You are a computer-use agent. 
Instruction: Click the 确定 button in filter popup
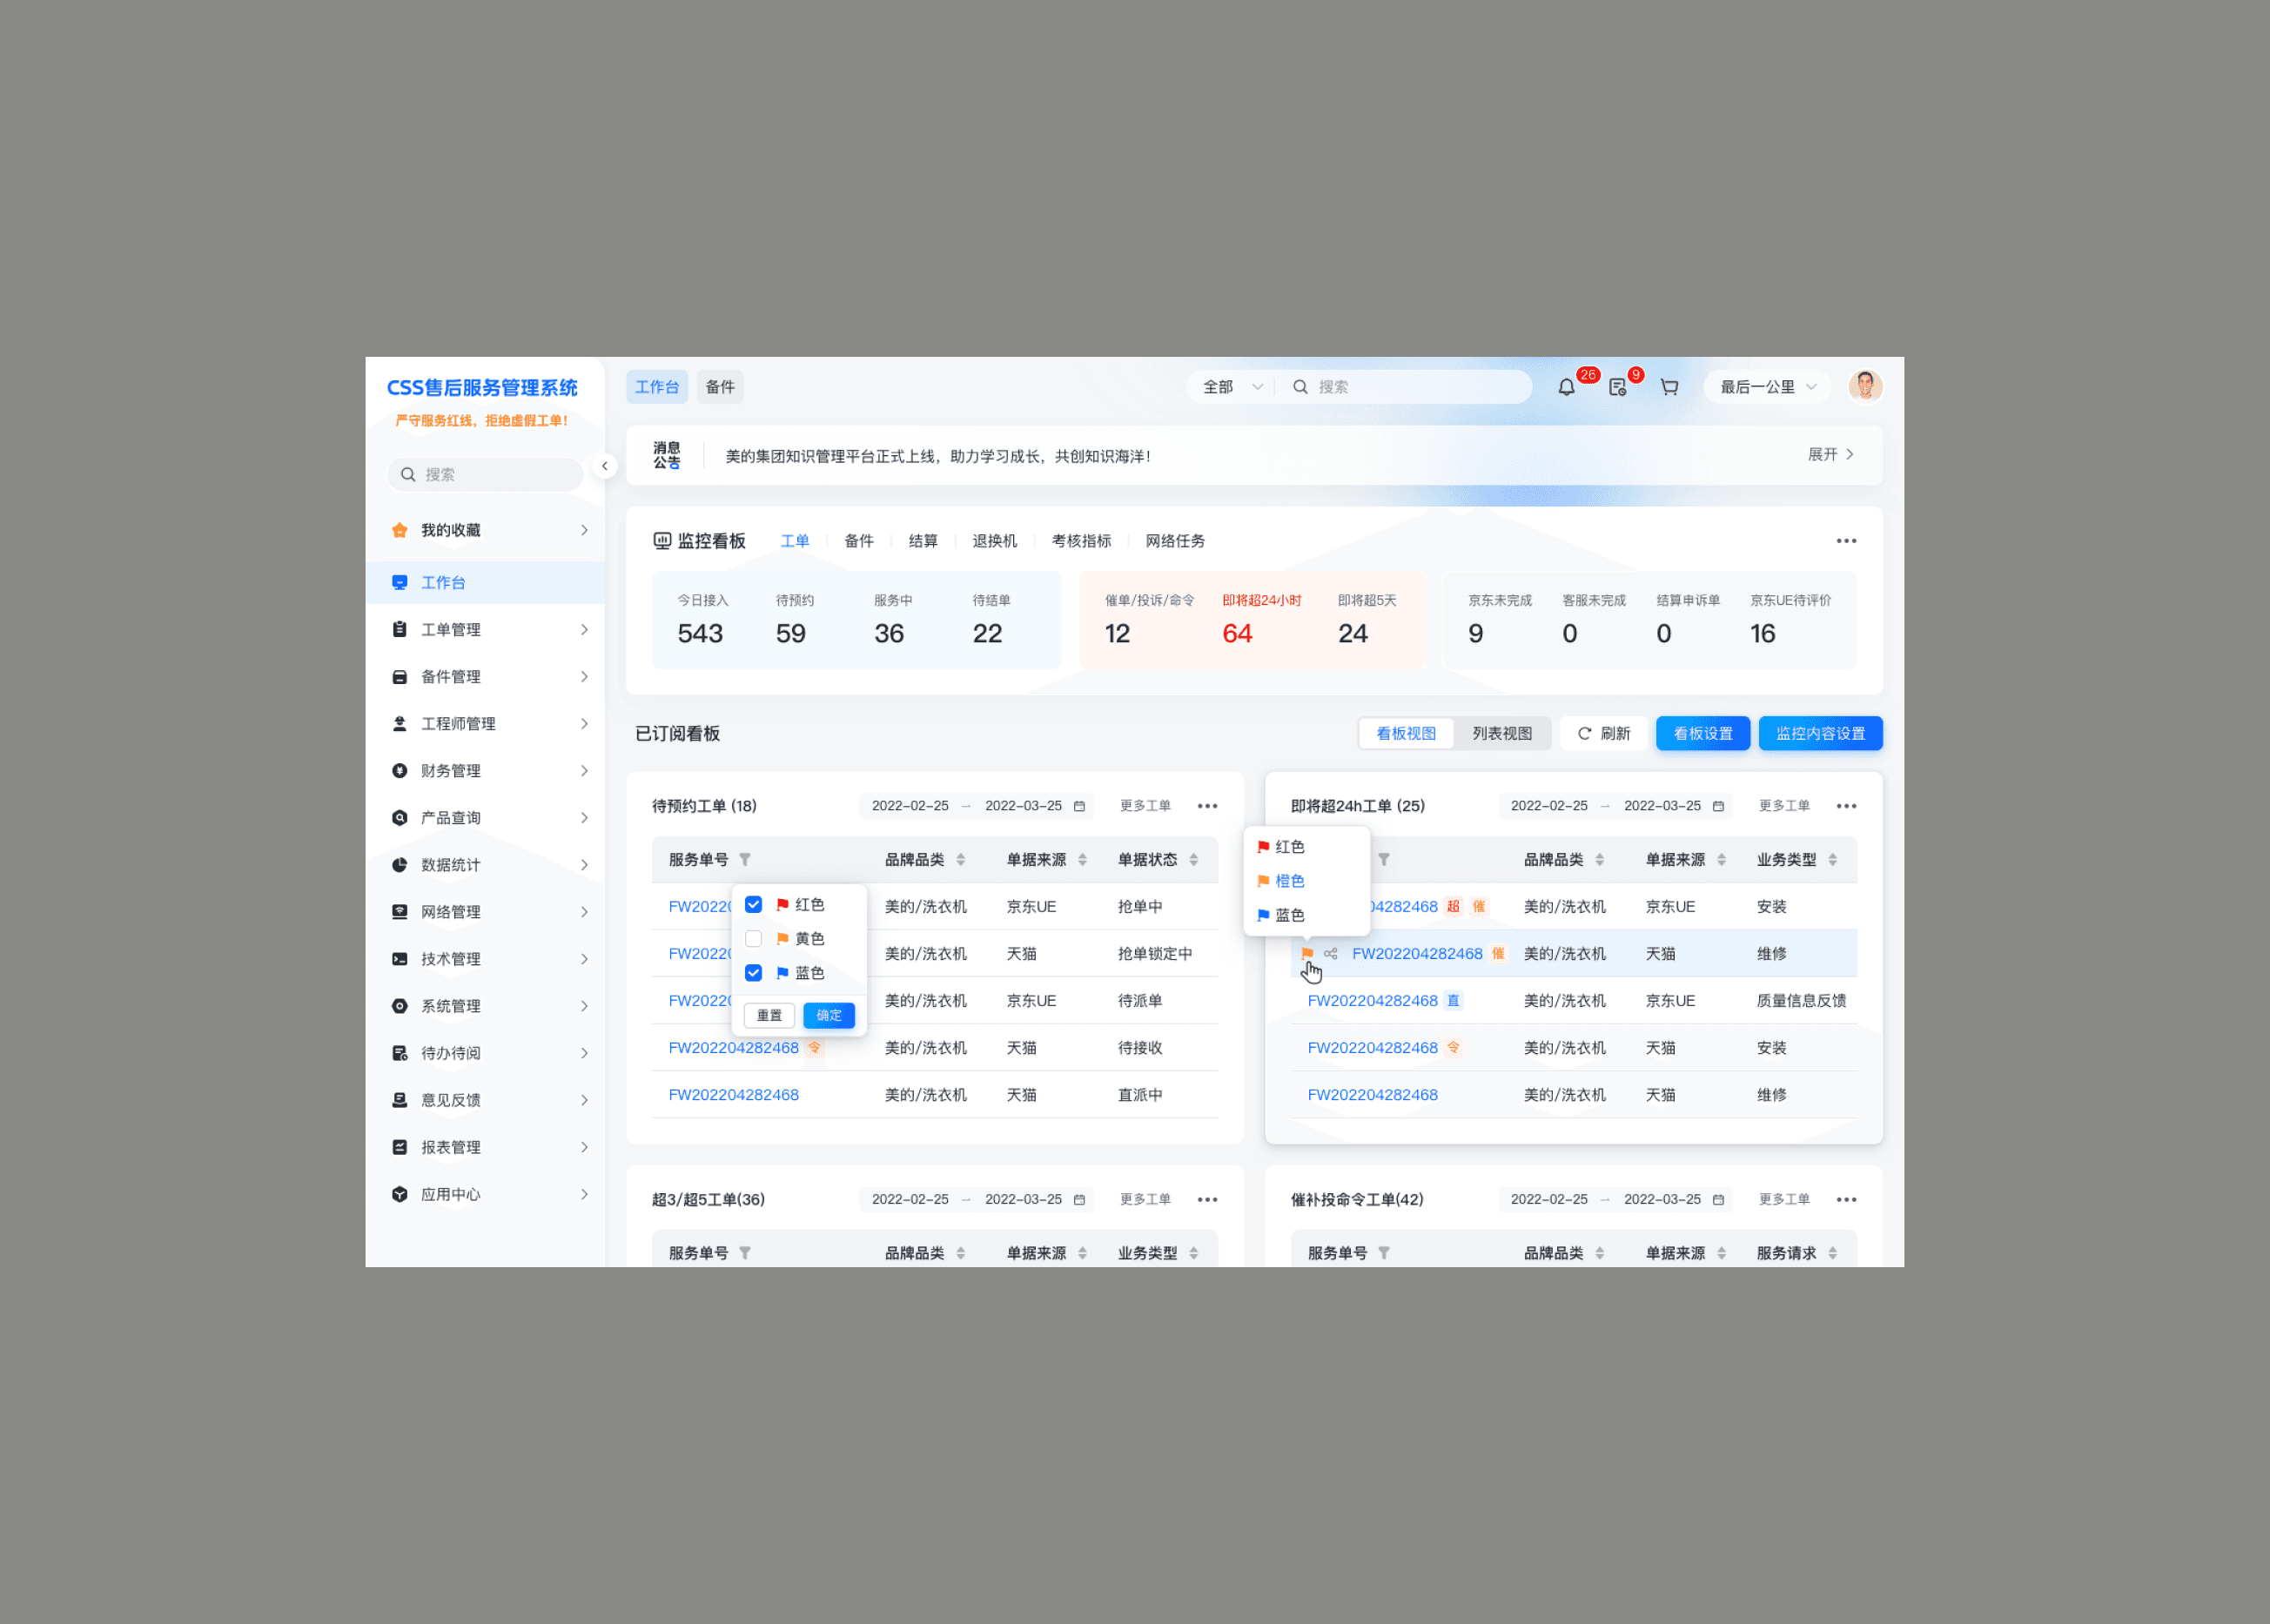tap(829, 1015)
